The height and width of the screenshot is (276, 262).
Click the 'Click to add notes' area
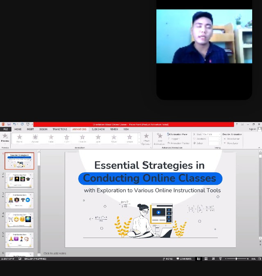(x=55, y=253)
